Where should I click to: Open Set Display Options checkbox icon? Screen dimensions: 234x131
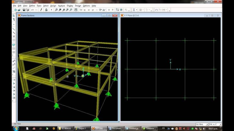(121, 10)
